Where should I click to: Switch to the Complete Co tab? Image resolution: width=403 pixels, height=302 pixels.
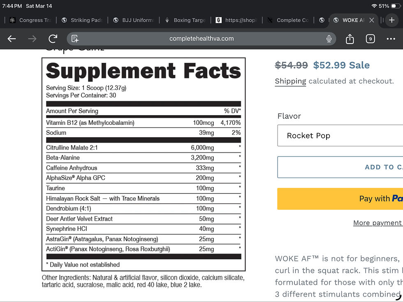tap(288, 20)
